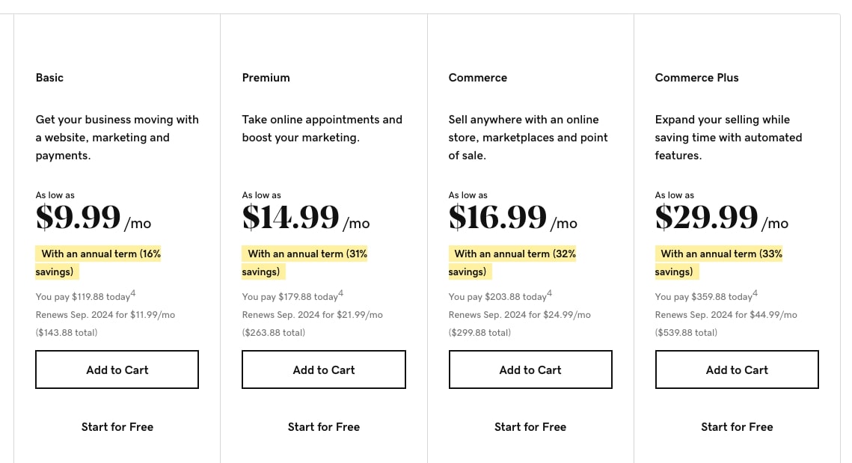
Task: Add the Commerce Plus plan to cart
Action: [737, 370]
